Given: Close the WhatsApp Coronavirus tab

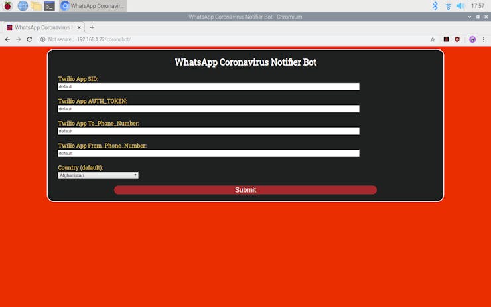Looking at the screenshot, I should tap(79, 27).
